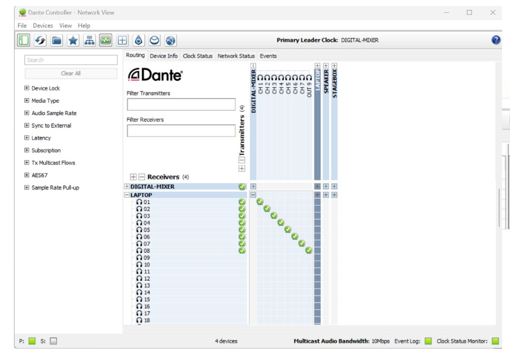This screenshot has height=358, width=510.
Task: Toggle the filter pane toolbar icon
Action: click(23, 40)
